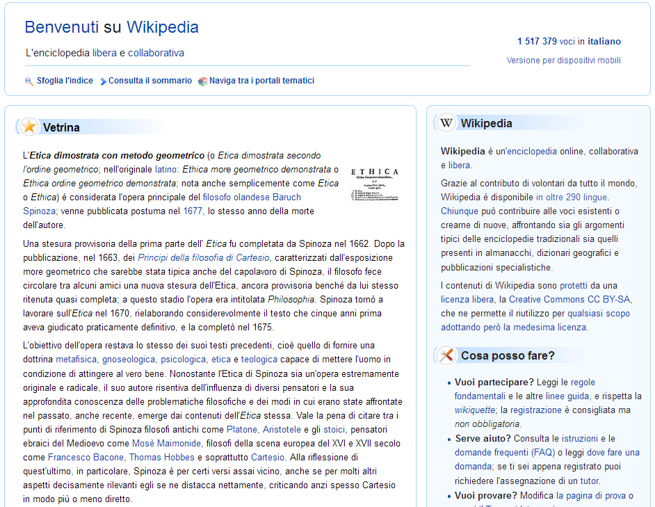Open the teologica link
The width and height of the screenshot is (655, 507).
[x=259, y=359]
